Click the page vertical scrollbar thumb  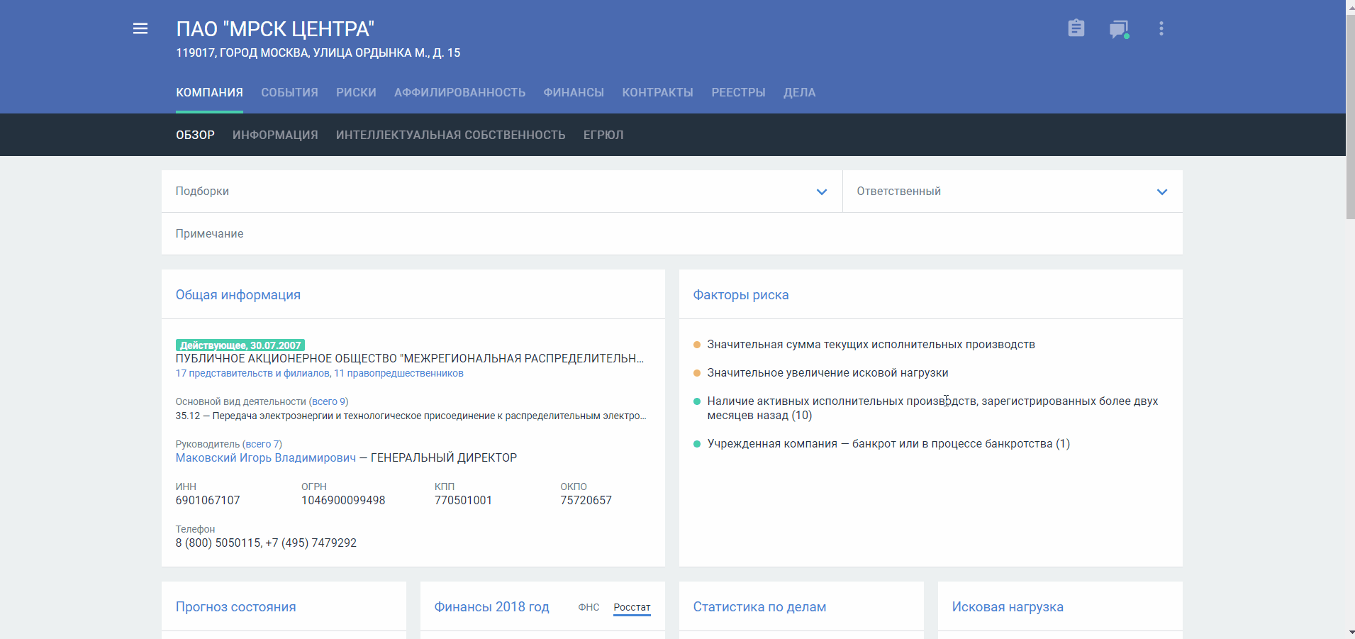pos(1350,117)
